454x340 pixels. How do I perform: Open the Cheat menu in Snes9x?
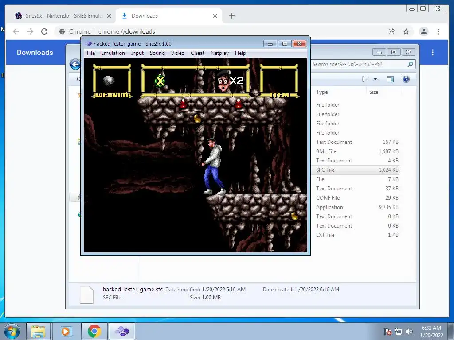click(x=197, y=53)
